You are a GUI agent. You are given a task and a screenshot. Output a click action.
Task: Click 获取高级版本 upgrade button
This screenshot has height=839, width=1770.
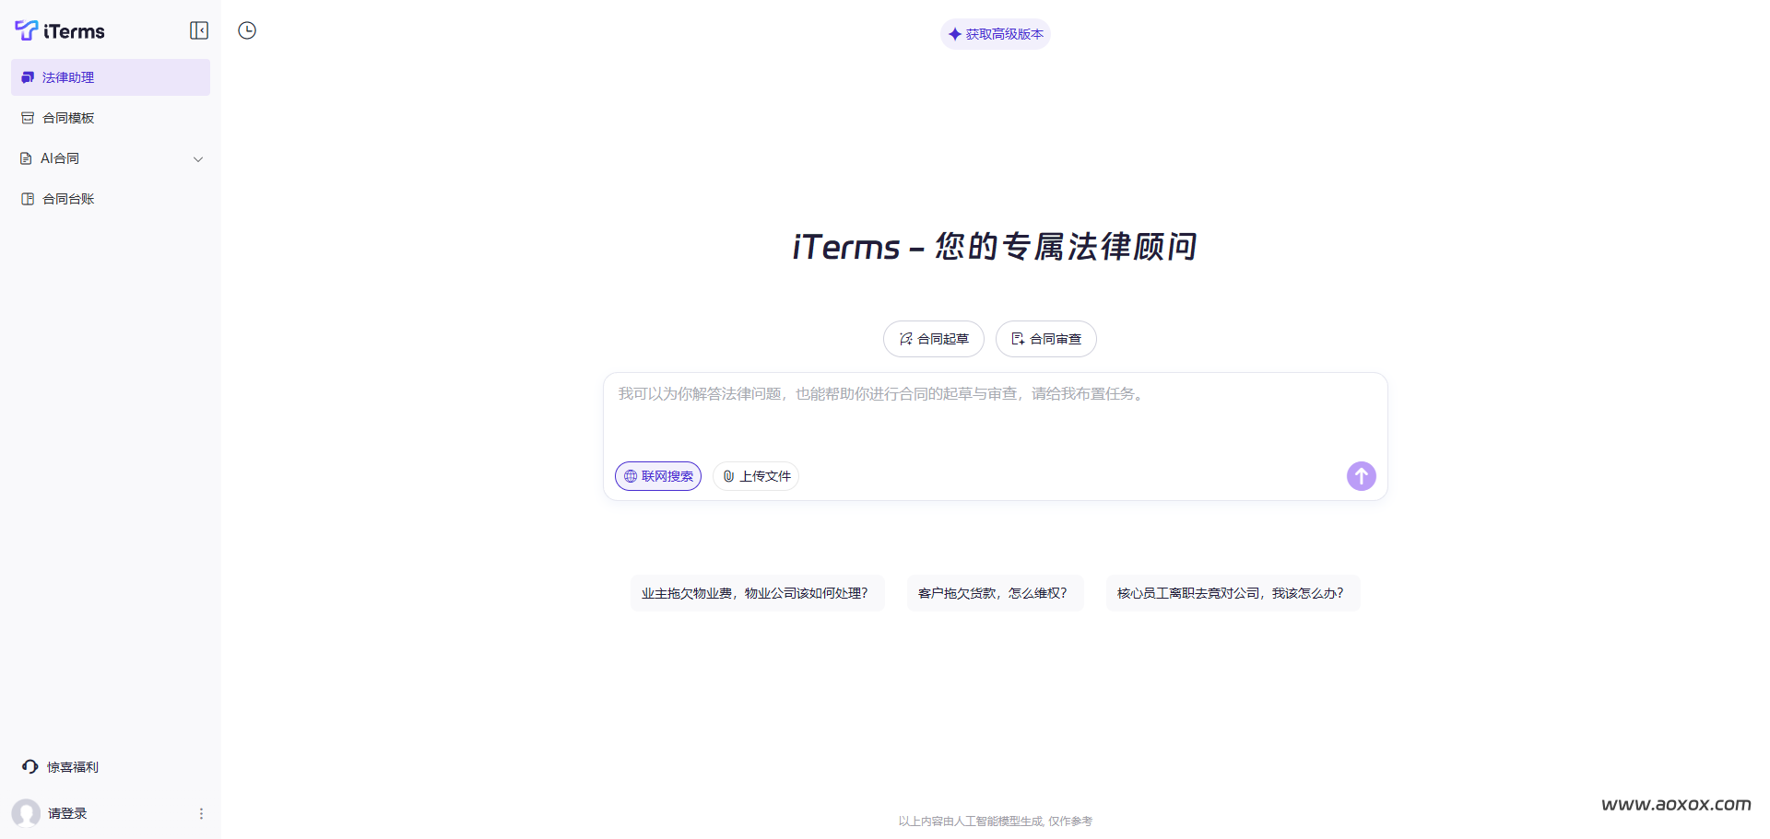pyautogui.click(x=996, y=34)
